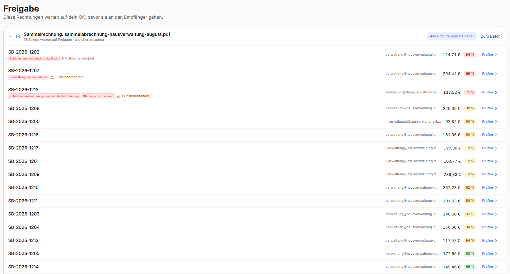Click '1 Unsicherheit(en)' under SB-2026-1213
Image resolution: width=510 pixels, height=274 pixels.
pos(136,96)
